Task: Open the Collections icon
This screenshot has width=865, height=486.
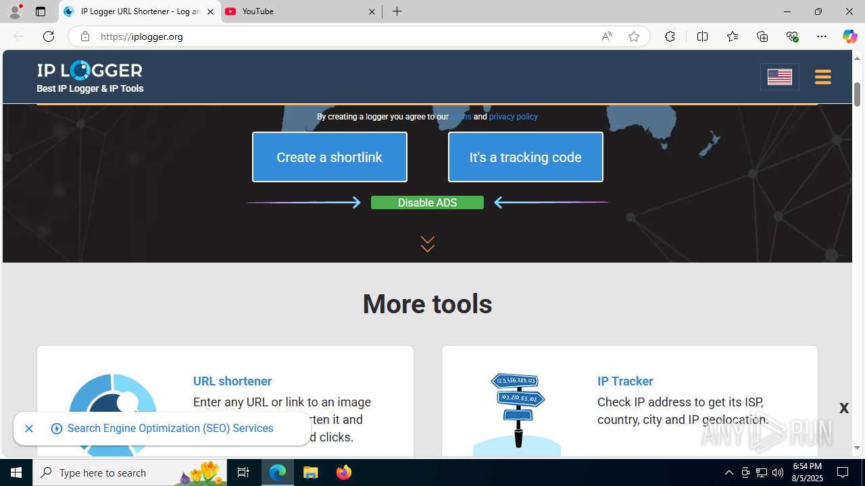Action: click(762, 36)
